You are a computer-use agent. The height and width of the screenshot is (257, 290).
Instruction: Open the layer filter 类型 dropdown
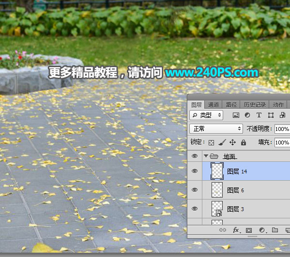pos(206,115)
